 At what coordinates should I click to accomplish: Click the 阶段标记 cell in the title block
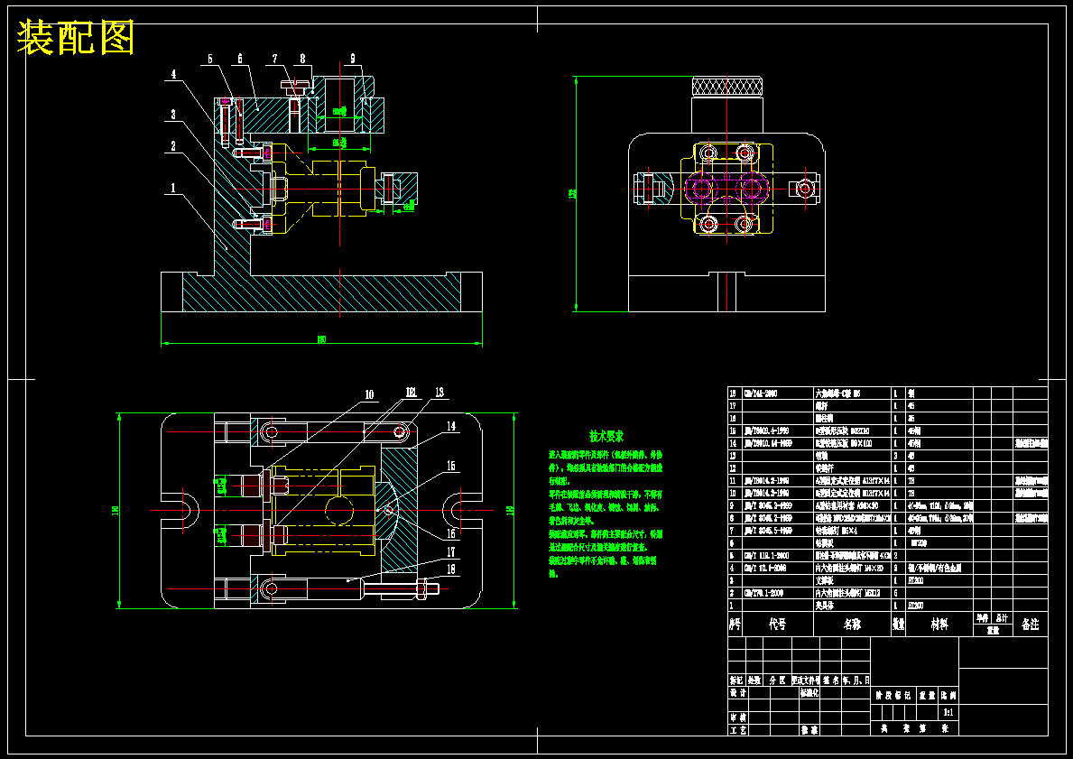pyautogui.click(x=893, y=695)
